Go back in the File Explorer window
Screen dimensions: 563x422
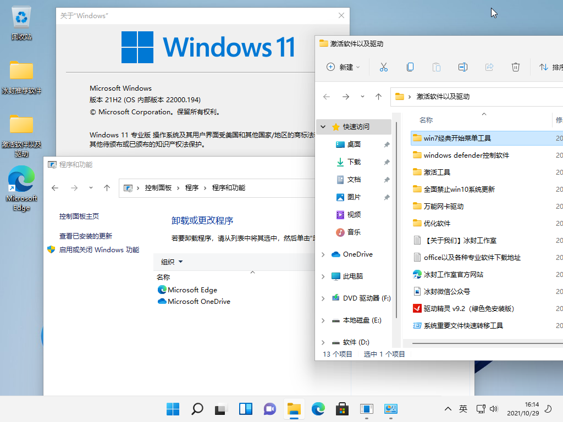(327, 97)
